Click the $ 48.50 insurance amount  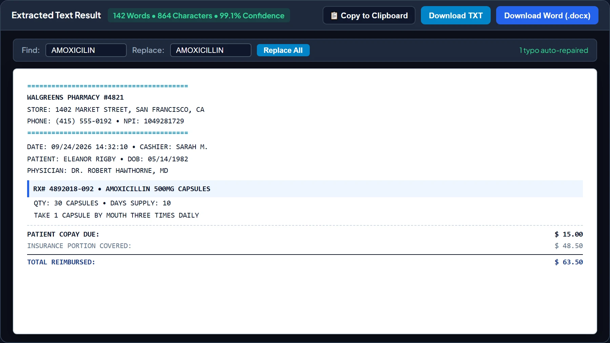(569, 246)
